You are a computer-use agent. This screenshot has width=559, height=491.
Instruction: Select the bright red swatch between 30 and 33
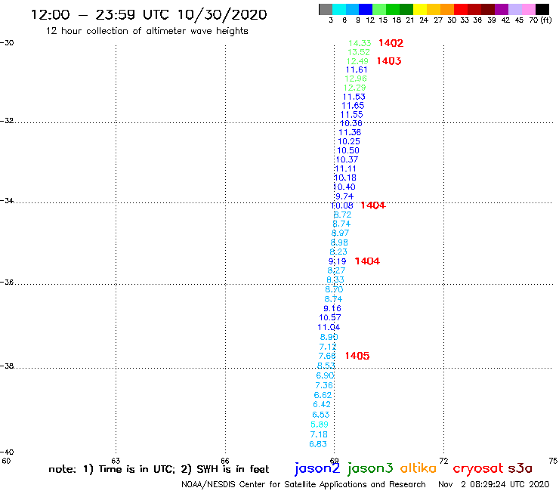coord(460,9)
